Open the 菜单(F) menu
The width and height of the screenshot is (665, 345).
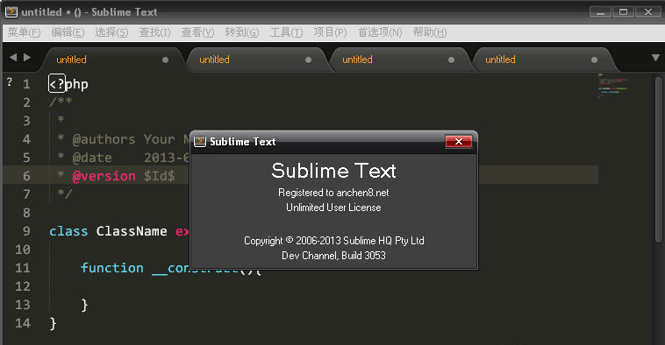coord(24,32)
